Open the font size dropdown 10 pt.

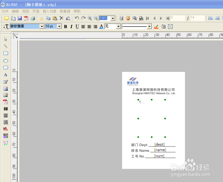[59, 26]
